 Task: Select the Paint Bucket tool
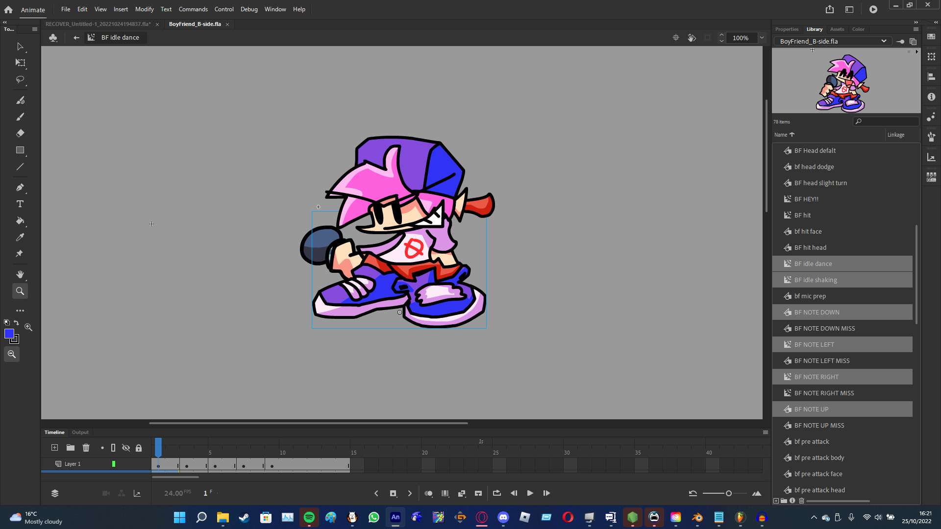tap(20, 220)
